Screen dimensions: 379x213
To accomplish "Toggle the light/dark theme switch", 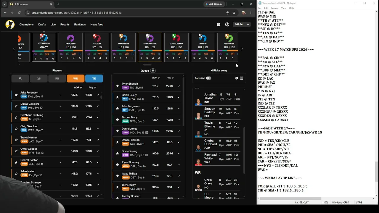I will [x=219, y=25].
